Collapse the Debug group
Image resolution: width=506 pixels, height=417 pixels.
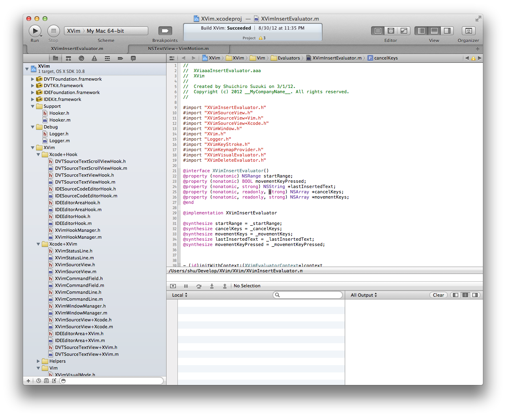(x=33, y=127)
